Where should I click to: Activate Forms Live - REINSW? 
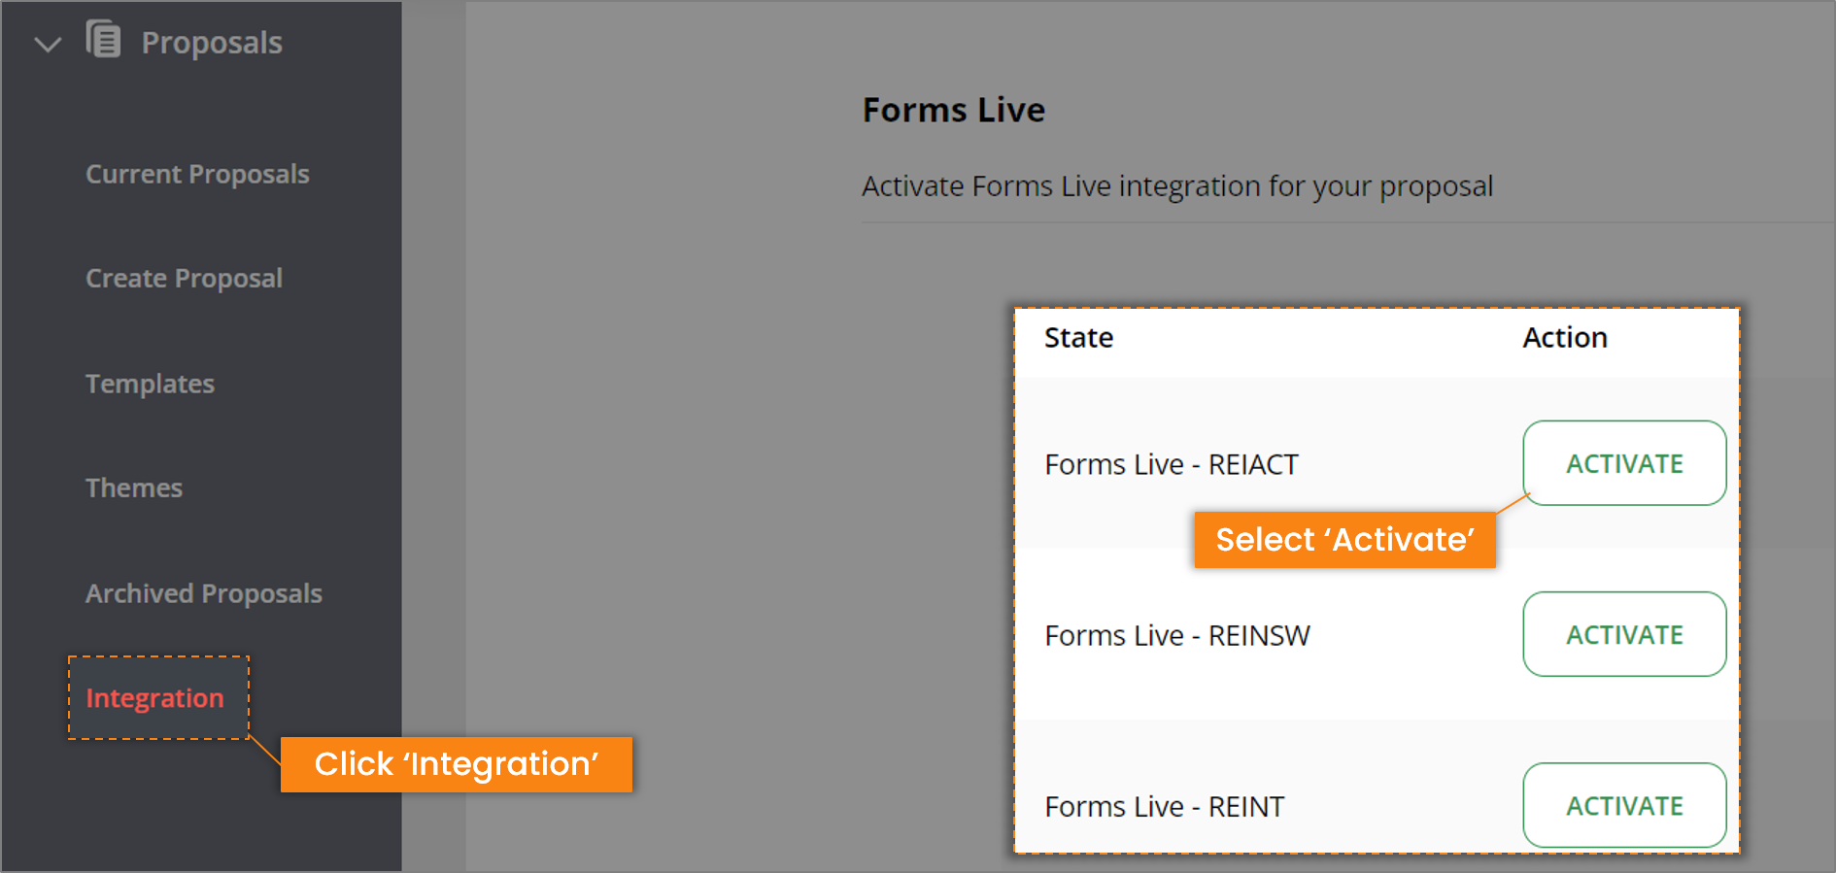tap(1623, 634)
